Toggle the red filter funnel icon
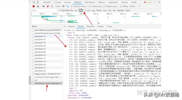Screen dimensions: 182x100 (48, 7)
